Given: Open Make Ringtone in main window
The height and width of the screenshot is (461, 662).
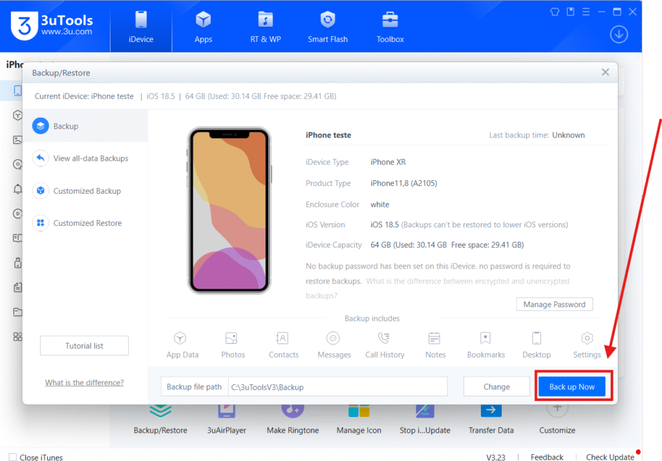Looking at the screenshot, I should pyautogui.click(x=293, y=420).
